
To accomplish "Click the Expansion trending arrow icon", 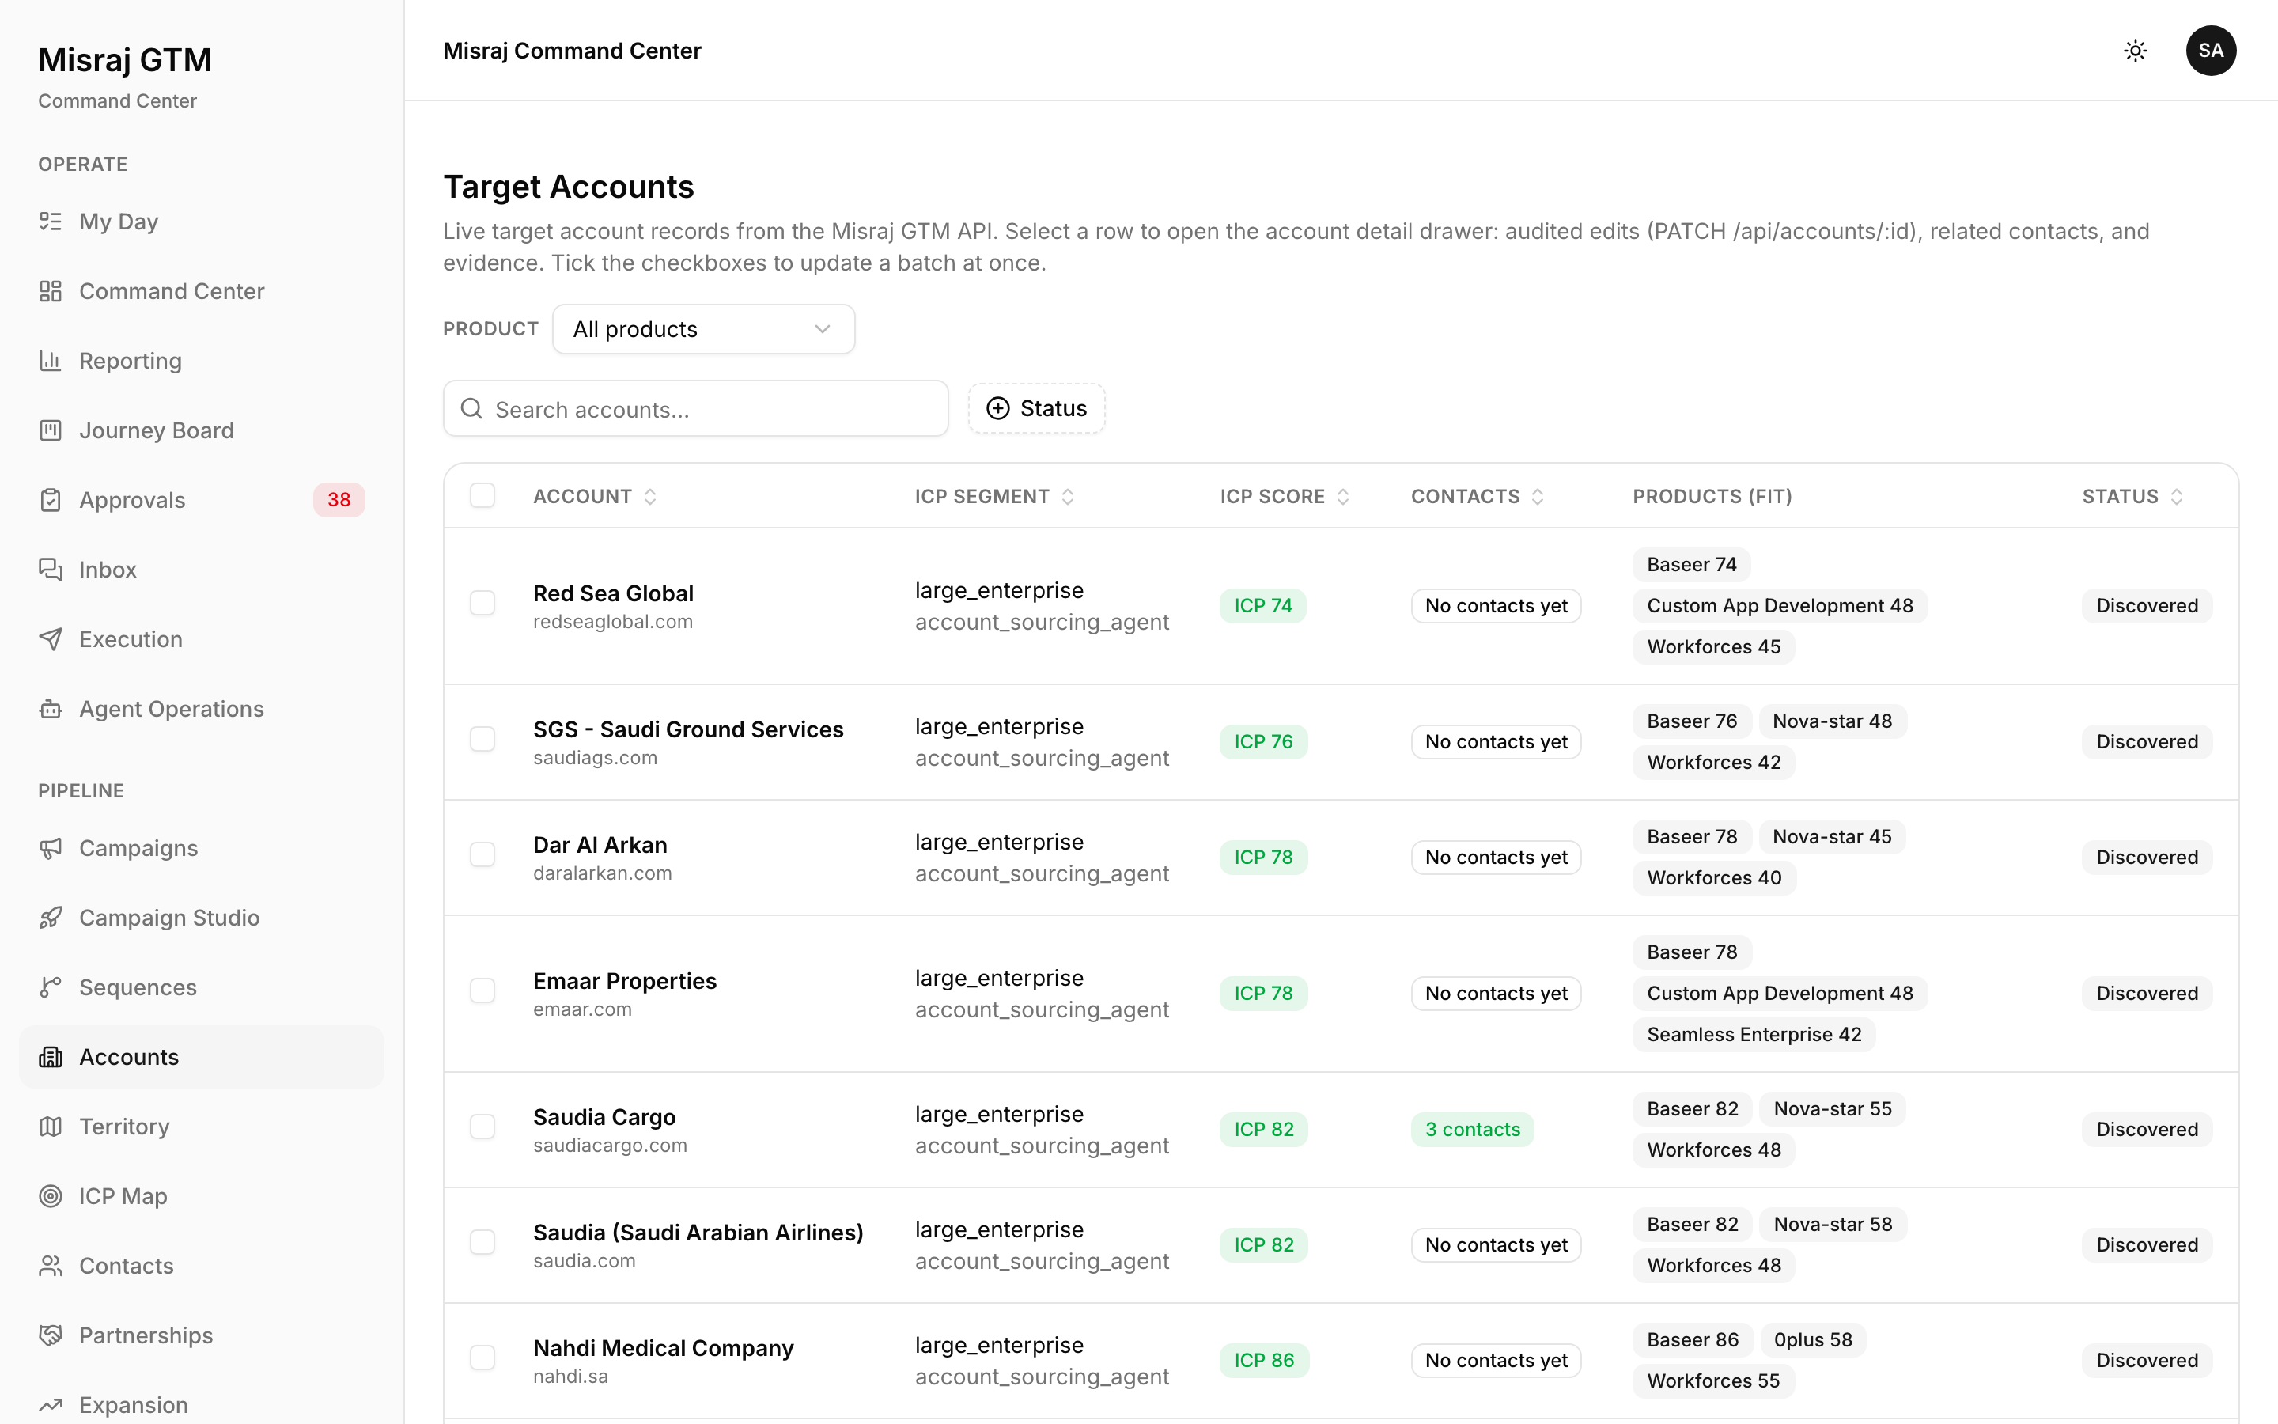I will pos(51,1405).
